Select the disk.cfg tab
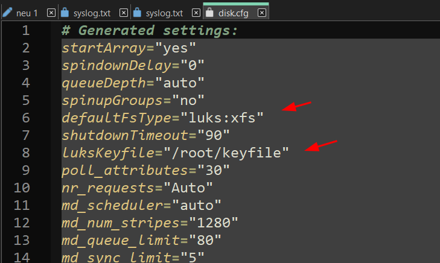Screen dimensions: 440x263 [x=233, y=13]
